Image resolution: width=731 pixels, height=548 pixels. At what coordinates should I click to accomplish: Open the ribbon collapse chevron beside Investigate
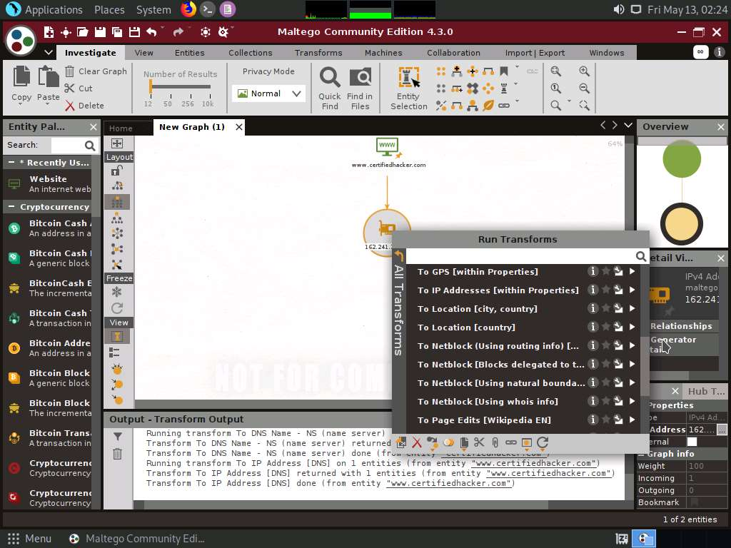point(49,52)
